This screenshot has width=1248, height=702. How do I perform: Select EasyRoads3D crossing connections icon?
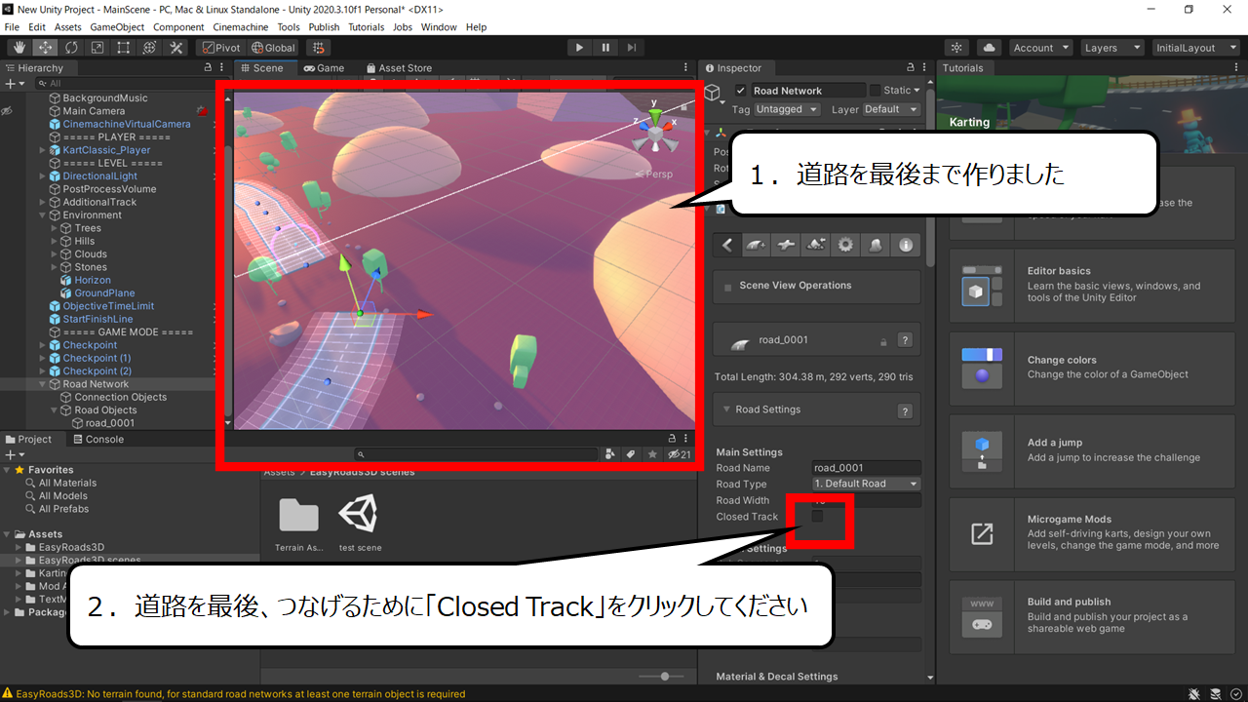click(785, 246)
